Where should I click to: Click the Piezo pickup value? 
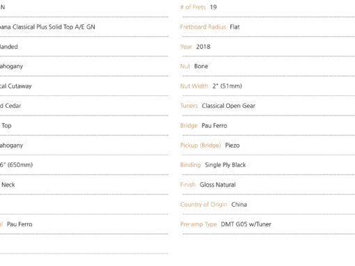point(232,146)
